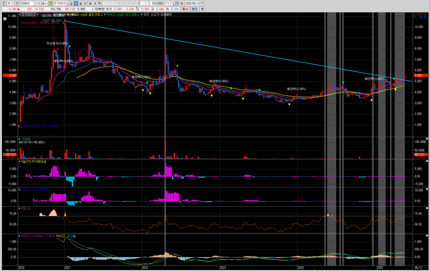Image resolution: width=430 pixels, height=271 pixels.
Task: Select tick 틱 period button
Action: pyautogui.click(x=99, y=3)
